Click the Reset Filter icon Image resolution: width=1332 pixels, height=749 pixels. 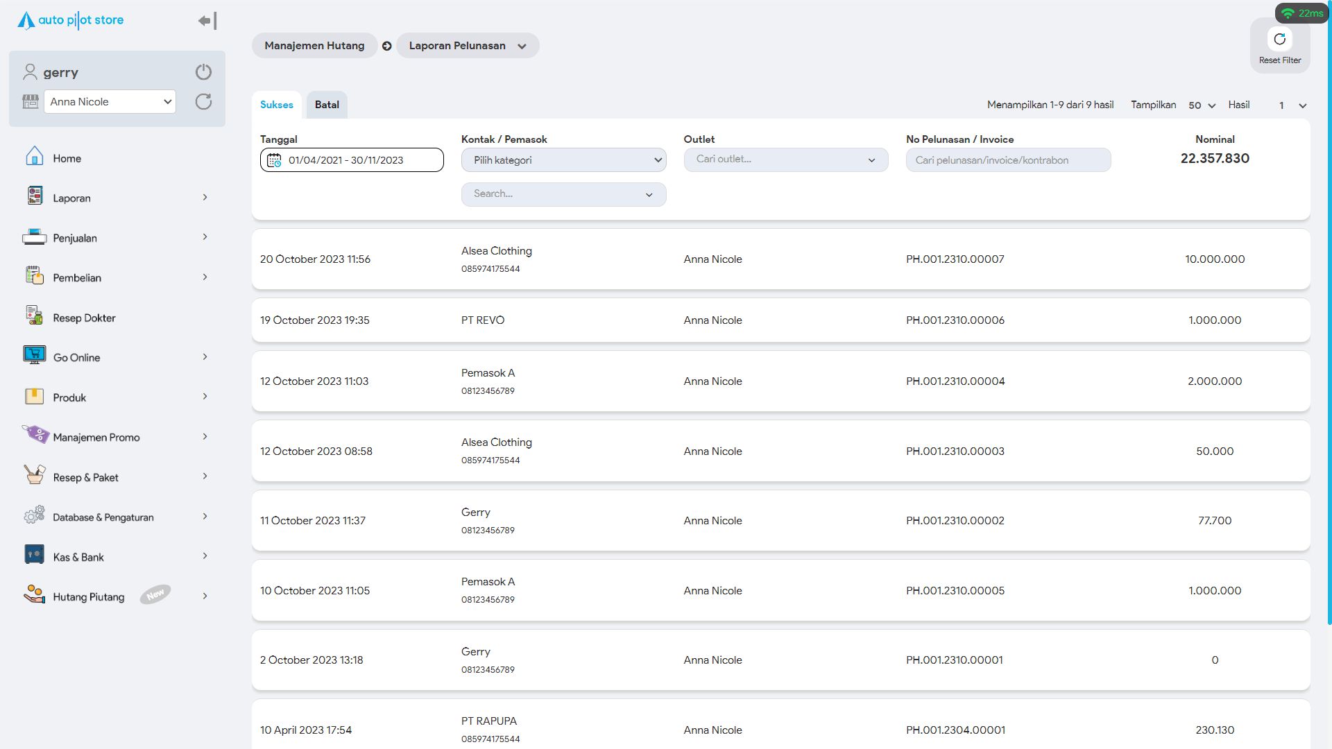[x=1279, y=40]
